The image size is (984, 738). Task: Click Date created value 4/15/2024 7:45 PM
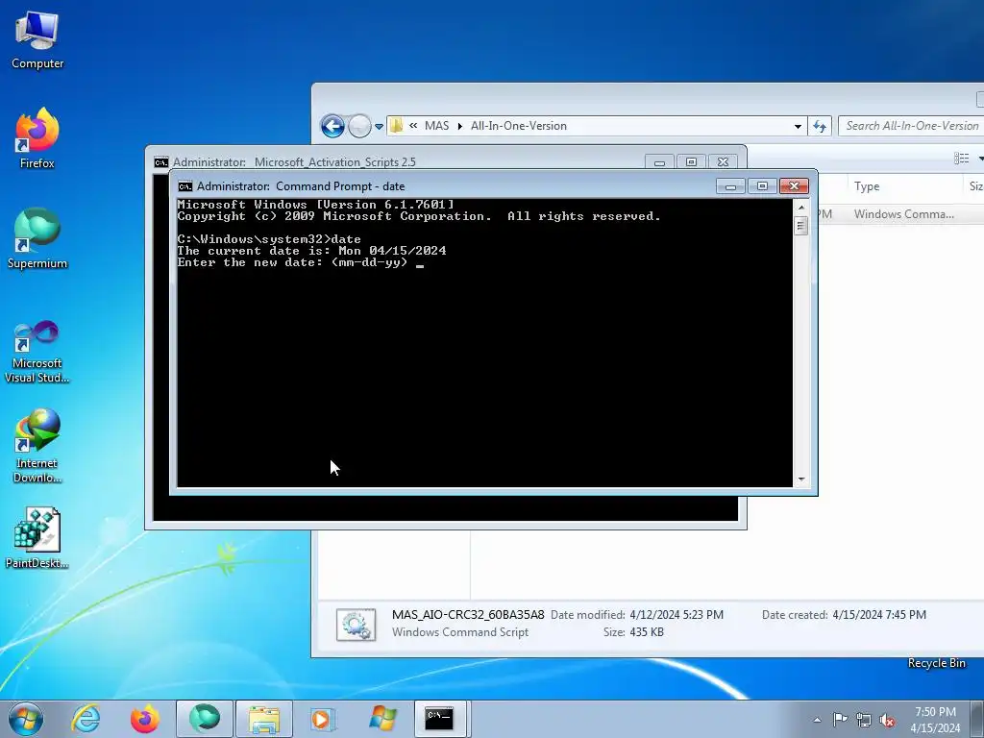coord(879,615)
